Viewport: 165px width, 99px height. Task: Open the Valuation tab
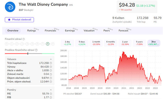pos(89,31)
